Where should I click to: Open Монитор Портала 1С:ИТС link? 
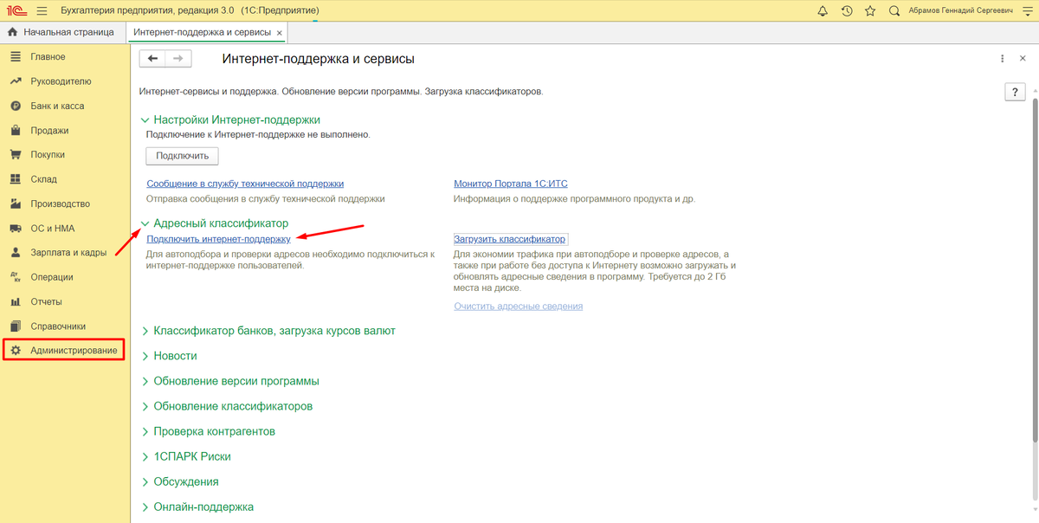pyautogui.click(x=511, y=184)
